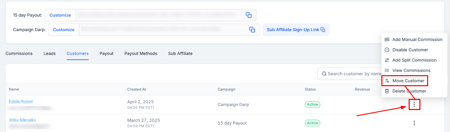The image size is (450, 132).
Task: Copy the 15 day Payout link
Action: pyautogui.click(x=249, y=15)
